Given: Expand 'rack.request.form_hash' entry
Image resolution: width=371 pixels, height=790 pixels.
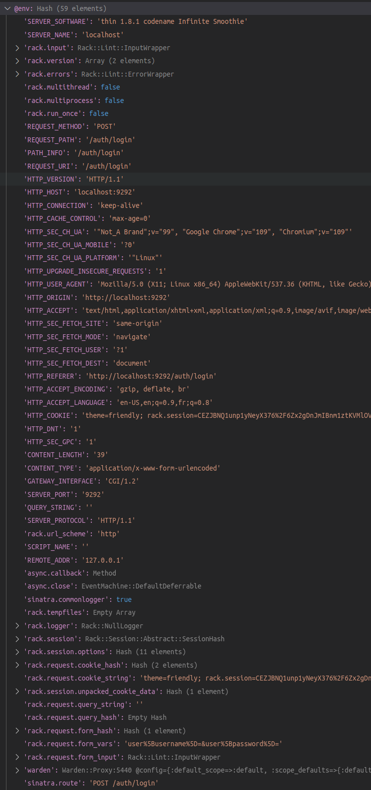Looking at the screenshot, I should (x=17, y=731).
